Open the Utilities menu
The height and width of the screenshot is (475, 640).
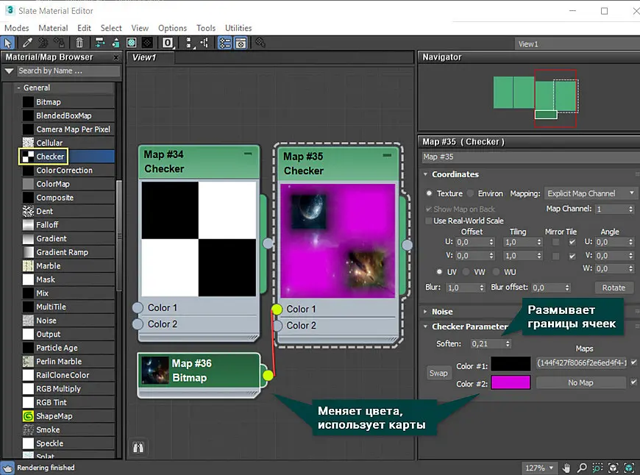point(238,28)
